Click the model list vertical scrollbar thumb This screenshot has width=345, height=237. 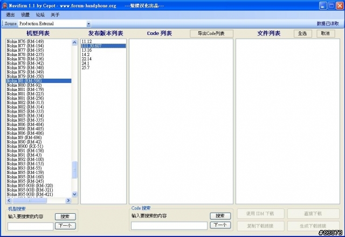point(74,170)
